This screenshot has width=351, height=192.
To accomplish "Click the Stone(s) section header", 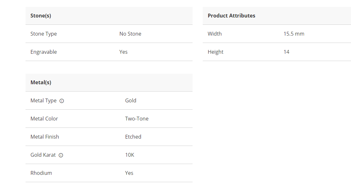I will pyautogui.click(x=41, y=16).
